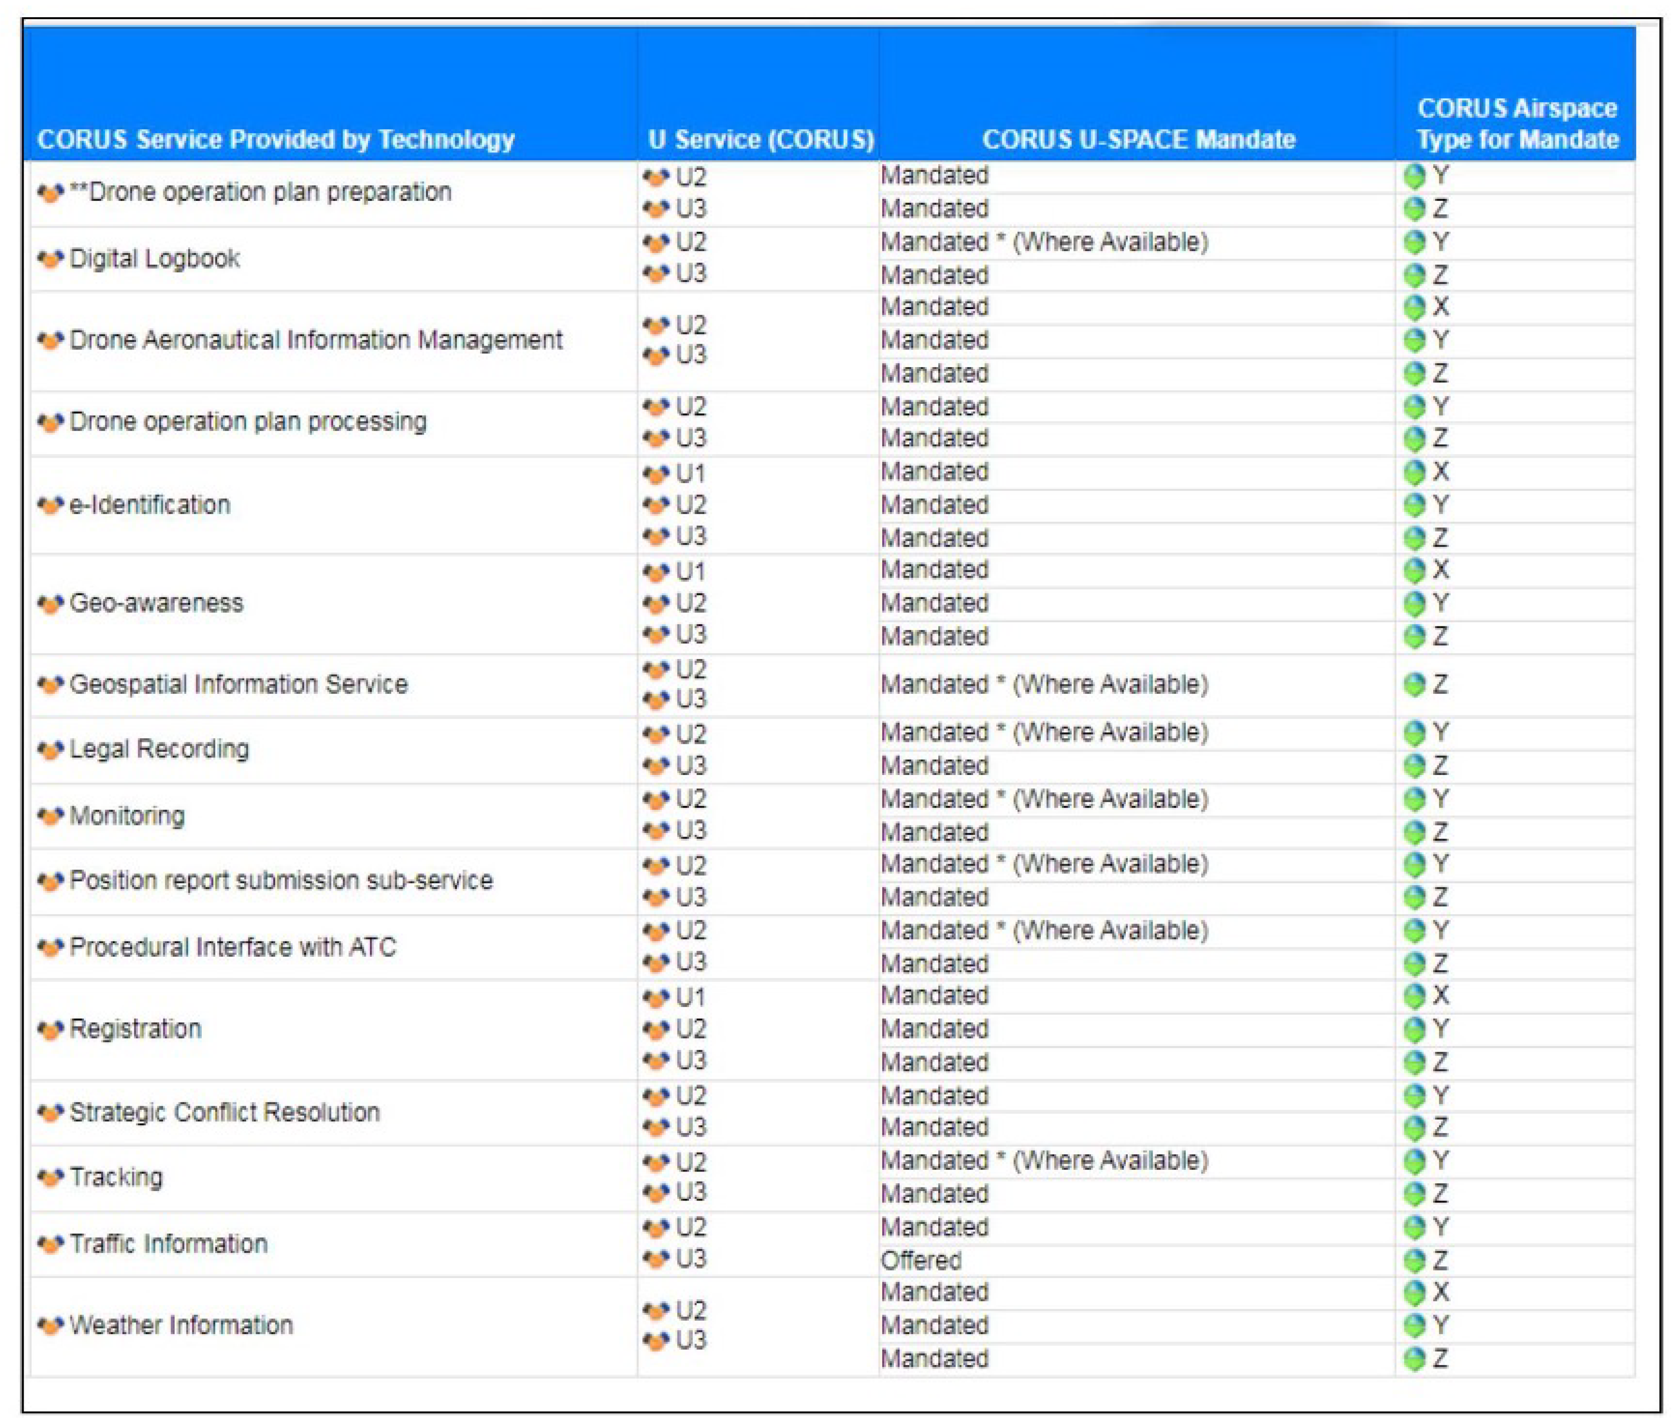Sort by CORUS U-SPACE Mandate column header
The height and width of the screenshot is (1424, 1673).
(1138, 140)
